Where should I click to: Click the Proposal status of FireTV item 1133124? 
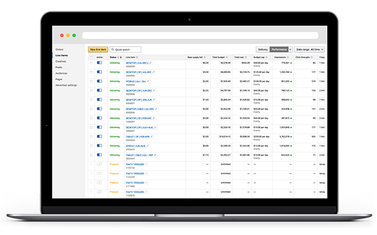pos(114,164)
